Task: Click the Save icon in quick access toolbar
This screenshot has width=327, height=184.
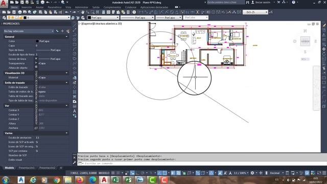Action: pos(22,2)
